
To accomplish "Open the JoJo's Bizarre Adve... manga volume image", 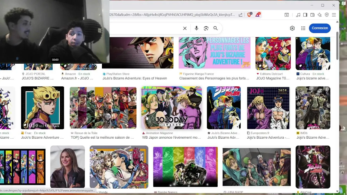I will (x=224, y=108).
